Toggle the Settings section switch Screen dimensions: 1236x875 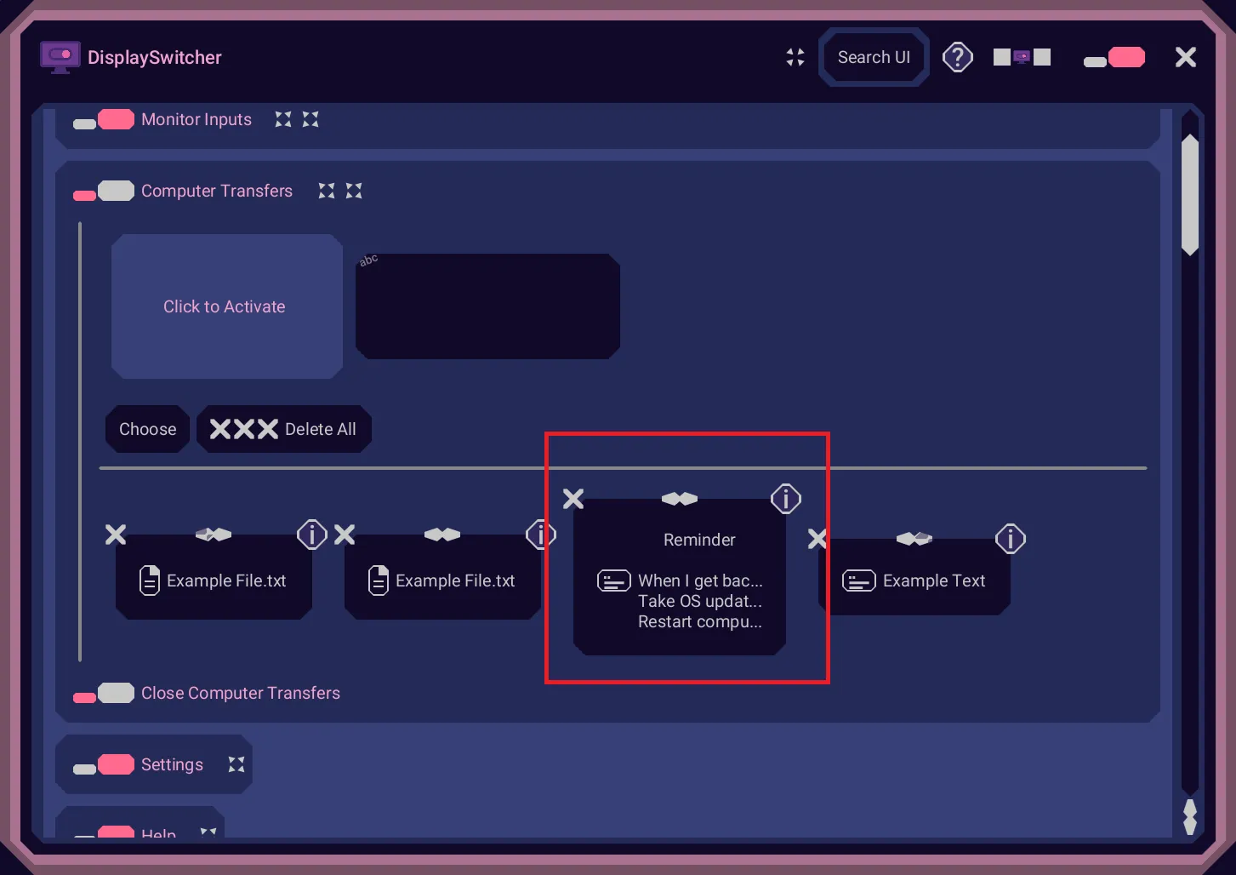pos(104,764)
